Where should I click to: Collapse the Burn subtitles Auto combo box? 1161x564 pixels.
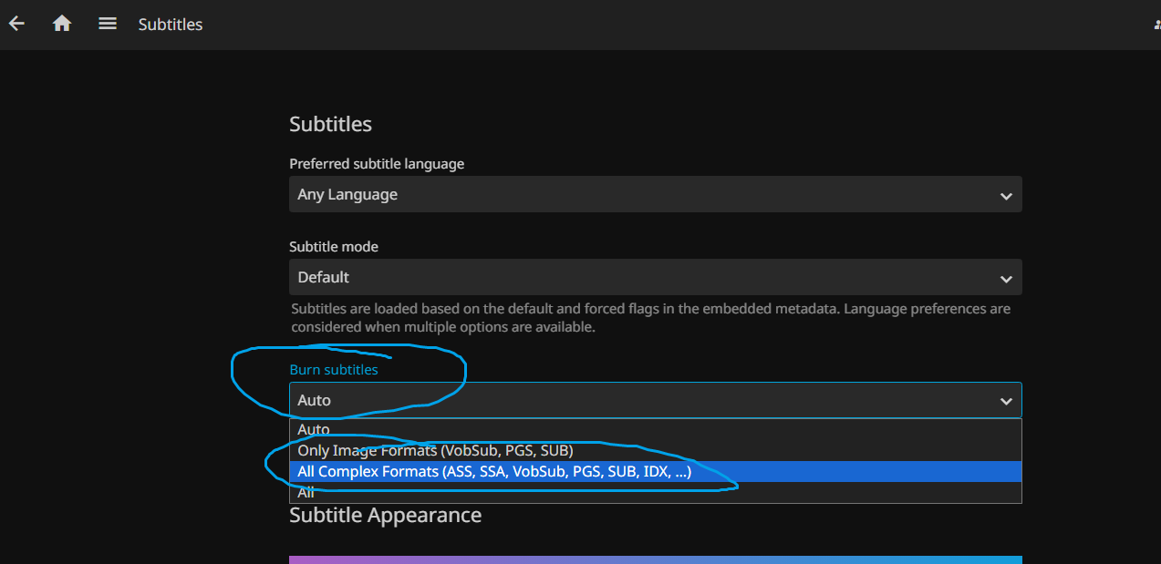click(638, 400)
